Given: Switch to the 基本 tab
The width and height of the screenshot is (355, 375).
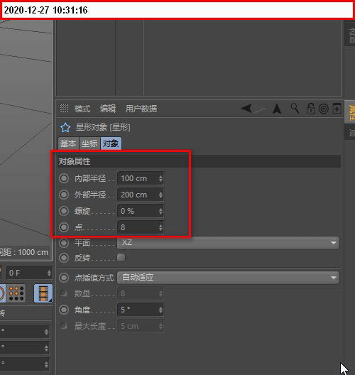Looking at the screenshot, I should click(68, 143).
